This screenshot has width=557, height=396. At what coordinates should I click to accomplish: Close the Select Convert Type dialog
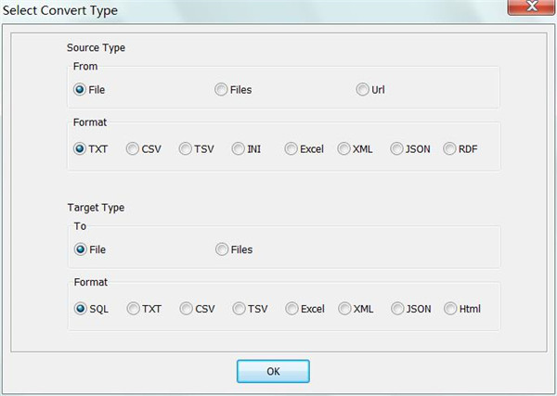[527, 8]
